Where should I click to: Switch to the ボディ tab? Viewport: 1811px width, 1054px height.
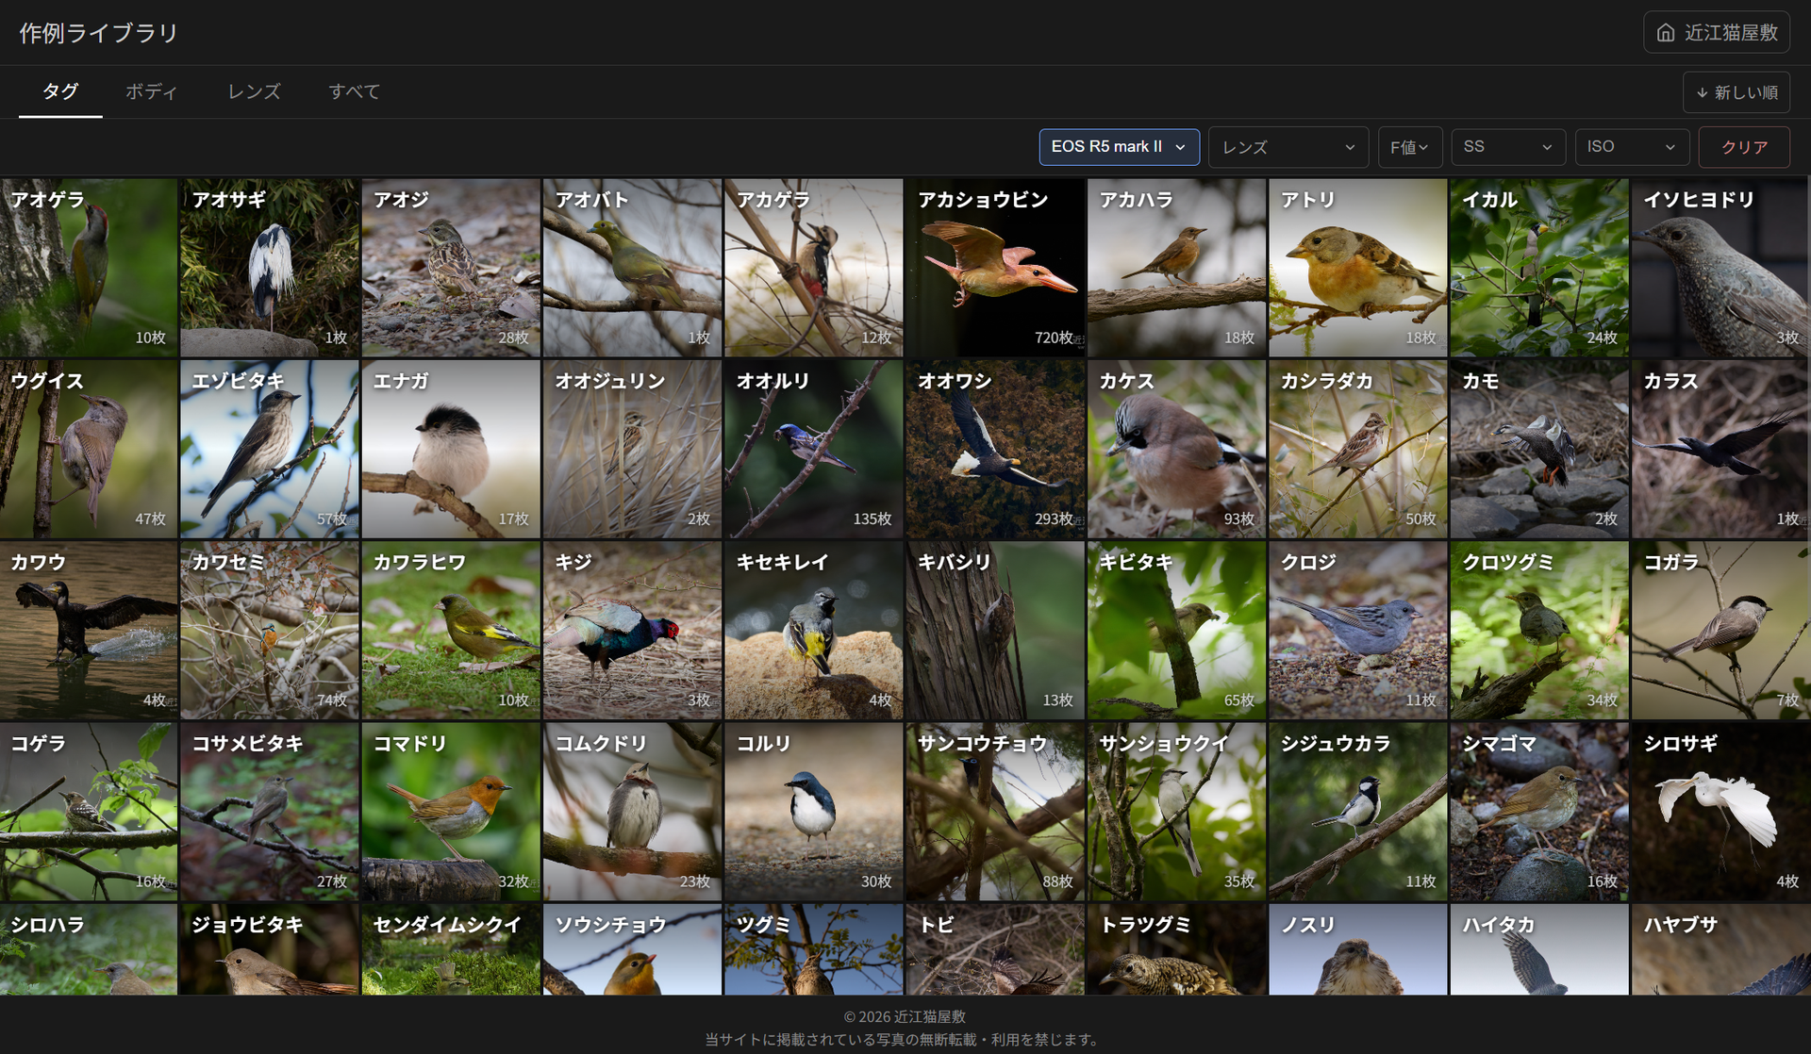tap(151, 91)
